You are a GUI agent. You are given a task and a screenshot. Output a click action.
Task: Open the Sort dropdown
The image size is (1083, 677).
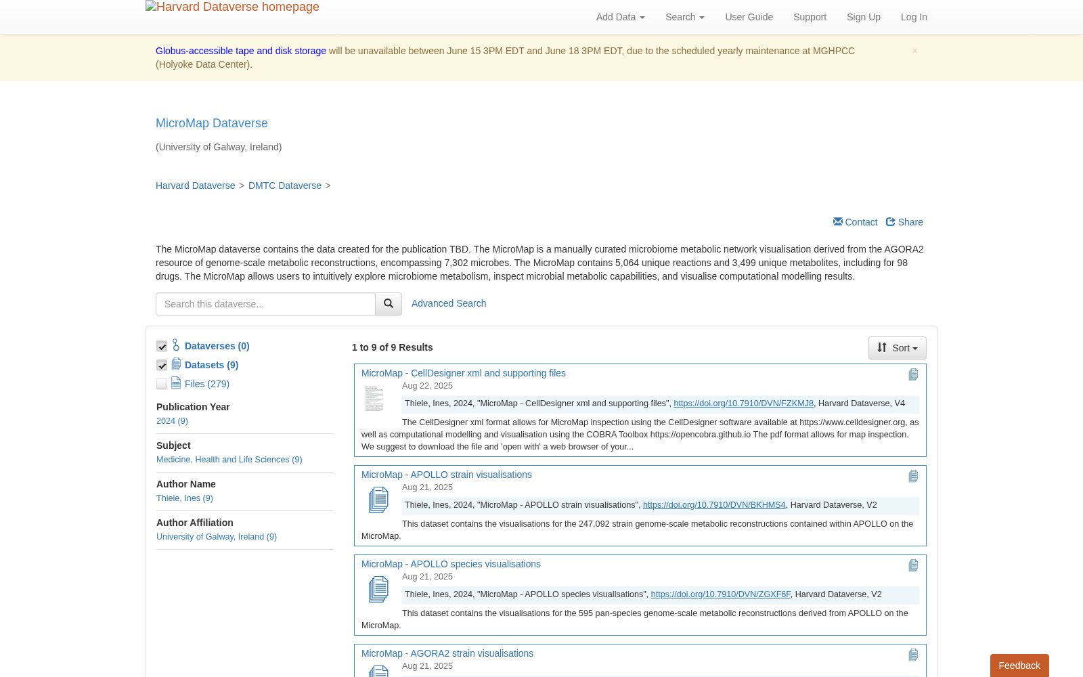point(898,348)
